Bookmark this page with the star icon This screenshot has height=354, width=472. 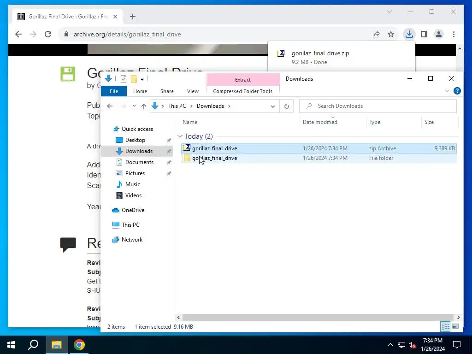tap(391, 34)
